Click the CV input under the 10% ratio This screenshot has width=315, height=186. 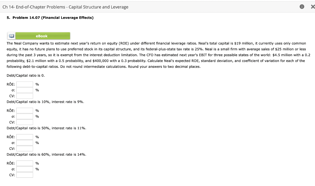[x=25, y=122]
